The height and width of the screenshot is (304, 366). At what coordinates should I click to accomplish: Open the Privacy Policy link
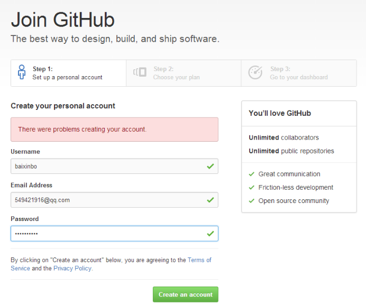point(72,268)
